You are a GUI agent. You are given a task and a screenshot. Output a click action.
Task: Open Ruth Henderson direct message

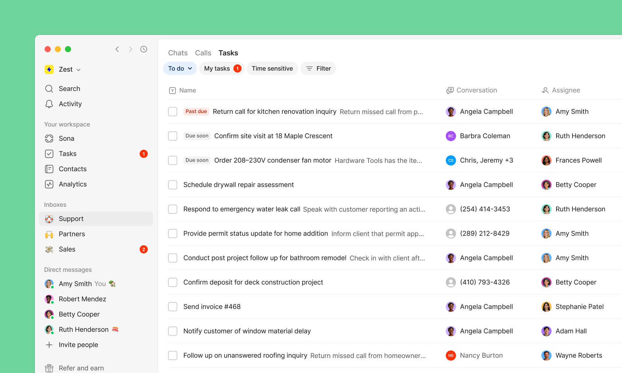point(84,330)
